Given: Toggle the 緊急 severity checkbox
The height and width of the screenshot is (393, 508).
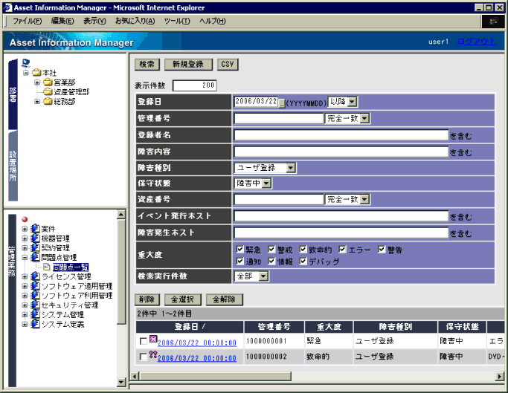Looking at the screenshot, I should (x=239, y=250).
